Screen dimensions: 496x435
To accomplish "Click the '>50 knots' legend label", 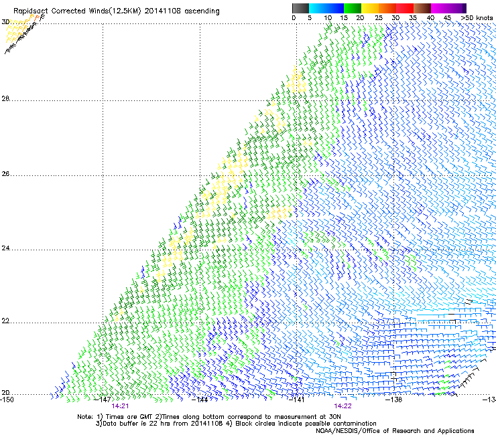I will [x=477, y=18].
